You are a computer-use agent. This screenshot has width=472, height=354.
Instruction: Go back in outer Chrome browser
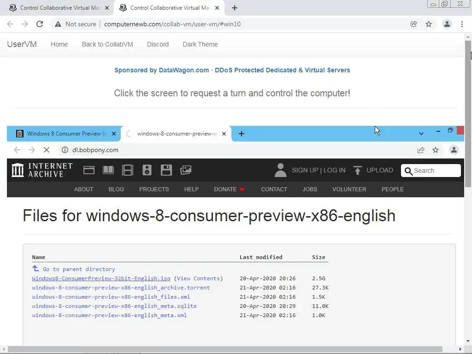[10, 24]
